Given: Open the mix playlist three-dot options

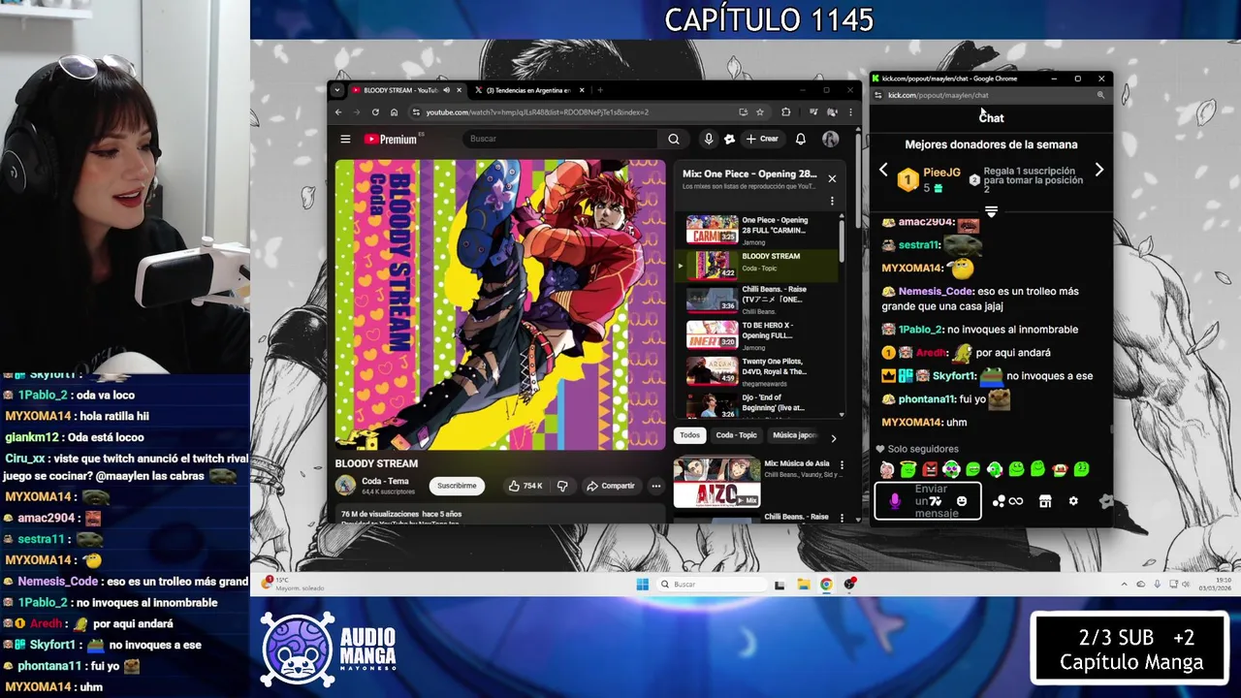Looking at the screenshot, I should coord(832,201).
